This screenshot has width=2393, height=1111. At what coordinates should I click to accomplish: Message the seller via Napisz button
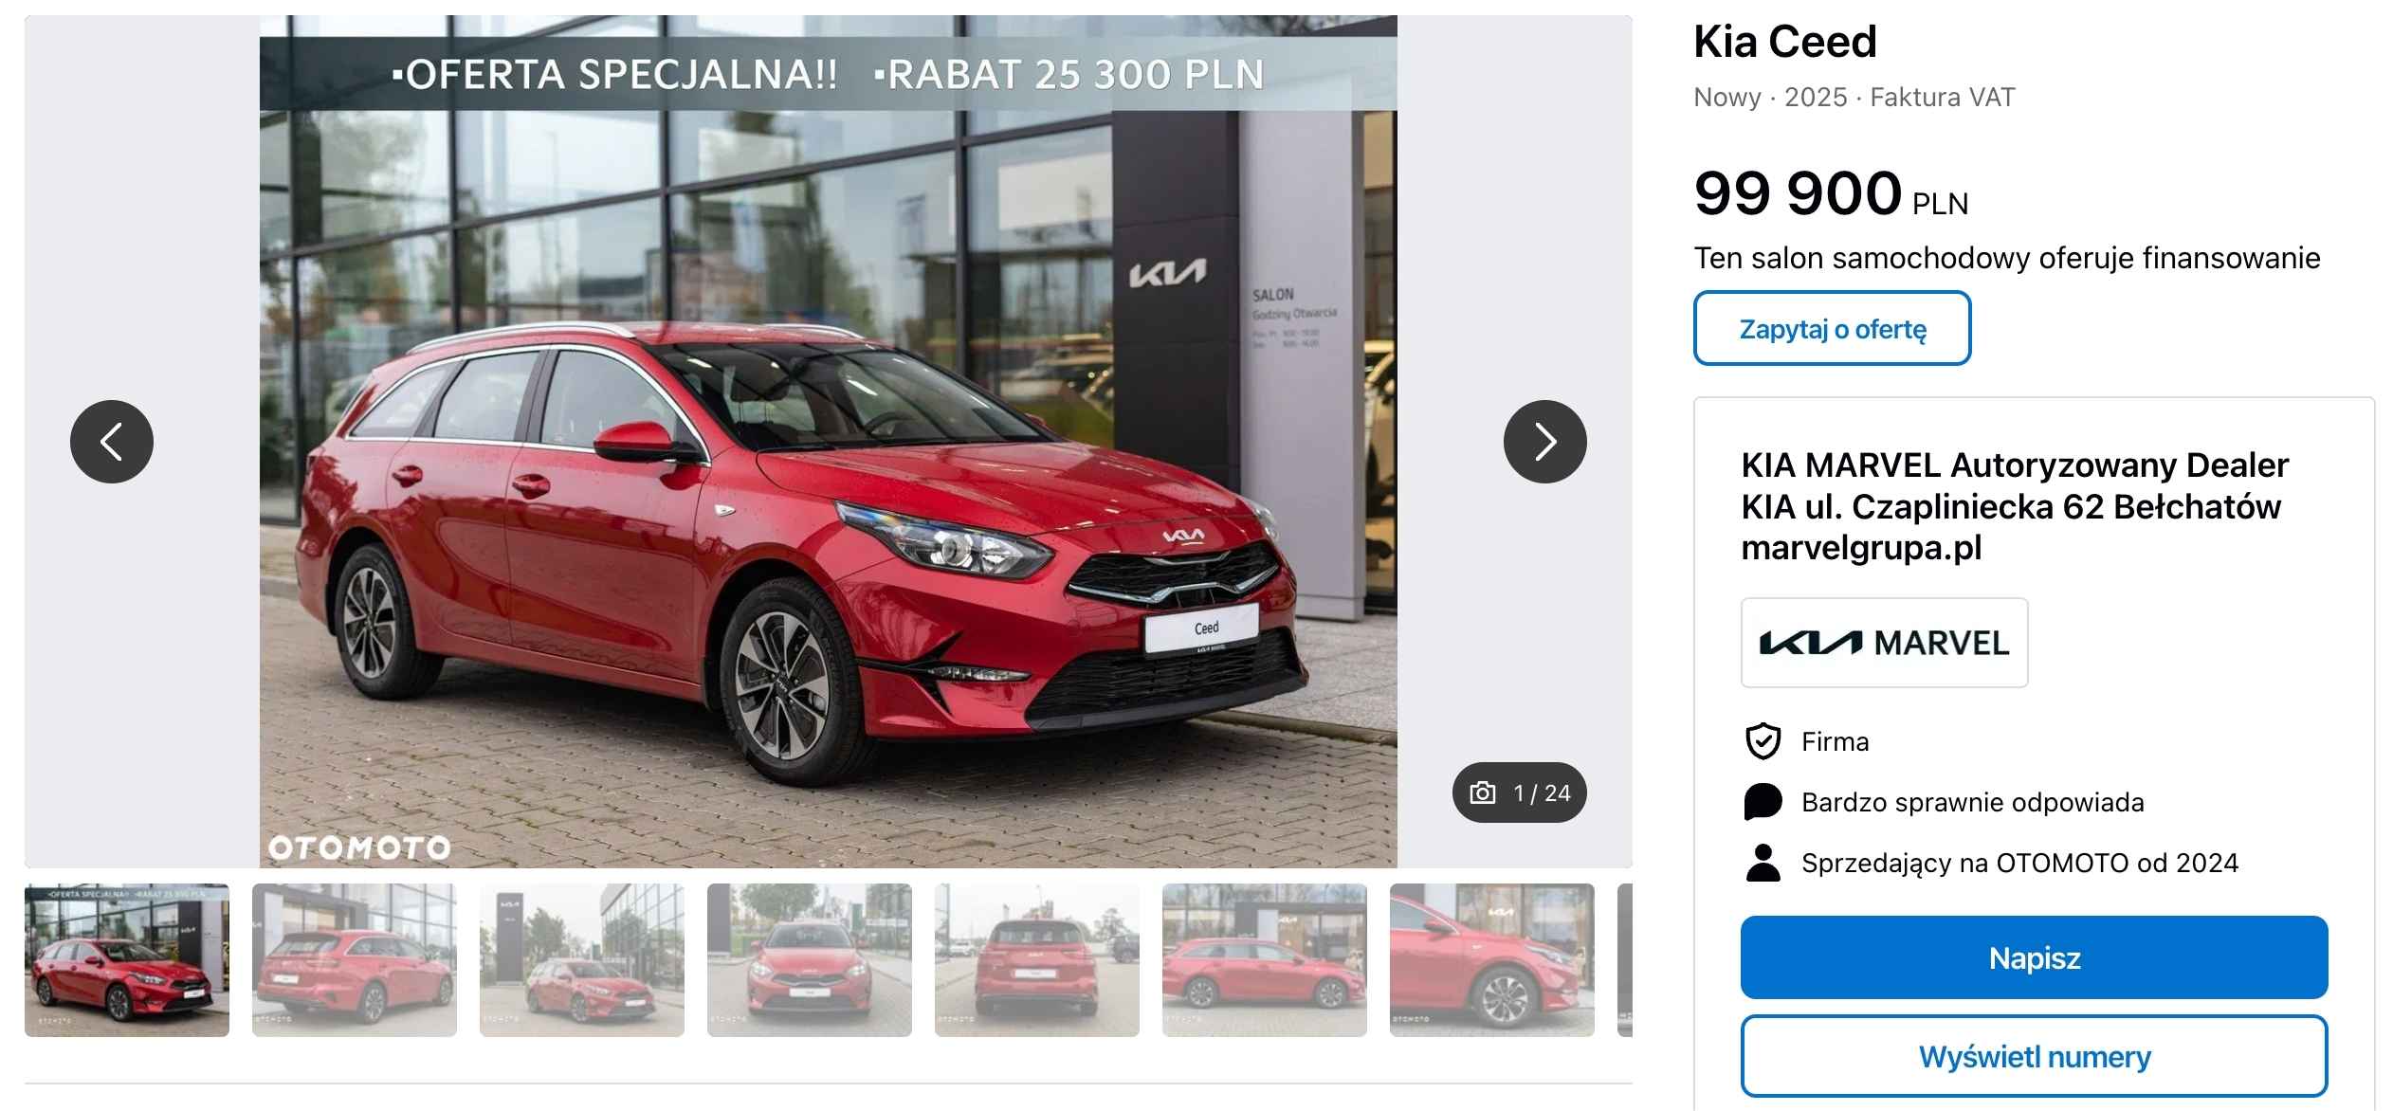click(x=2034, y=957)
